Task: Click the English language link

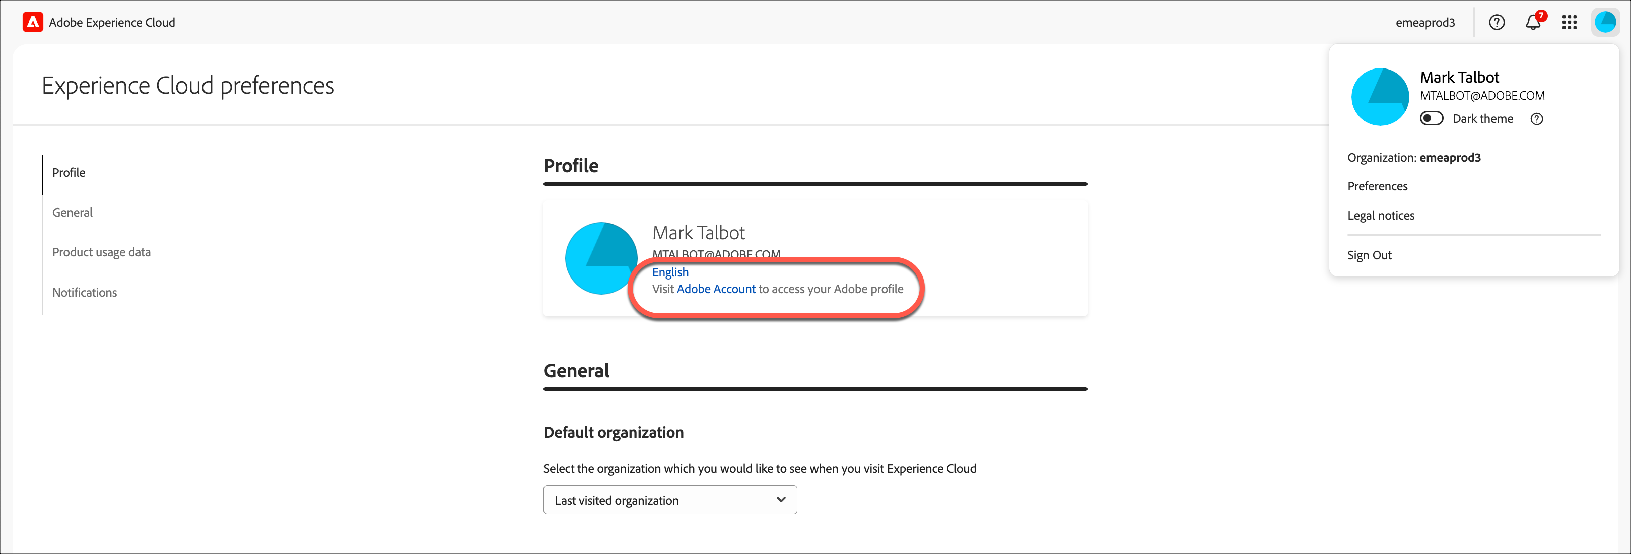Action: coord(670,272)
